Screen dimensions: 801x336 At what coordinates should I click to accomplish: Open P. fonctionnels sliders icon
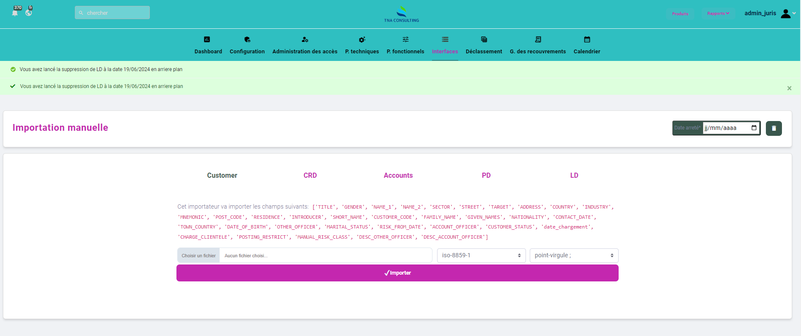[405, 40]
